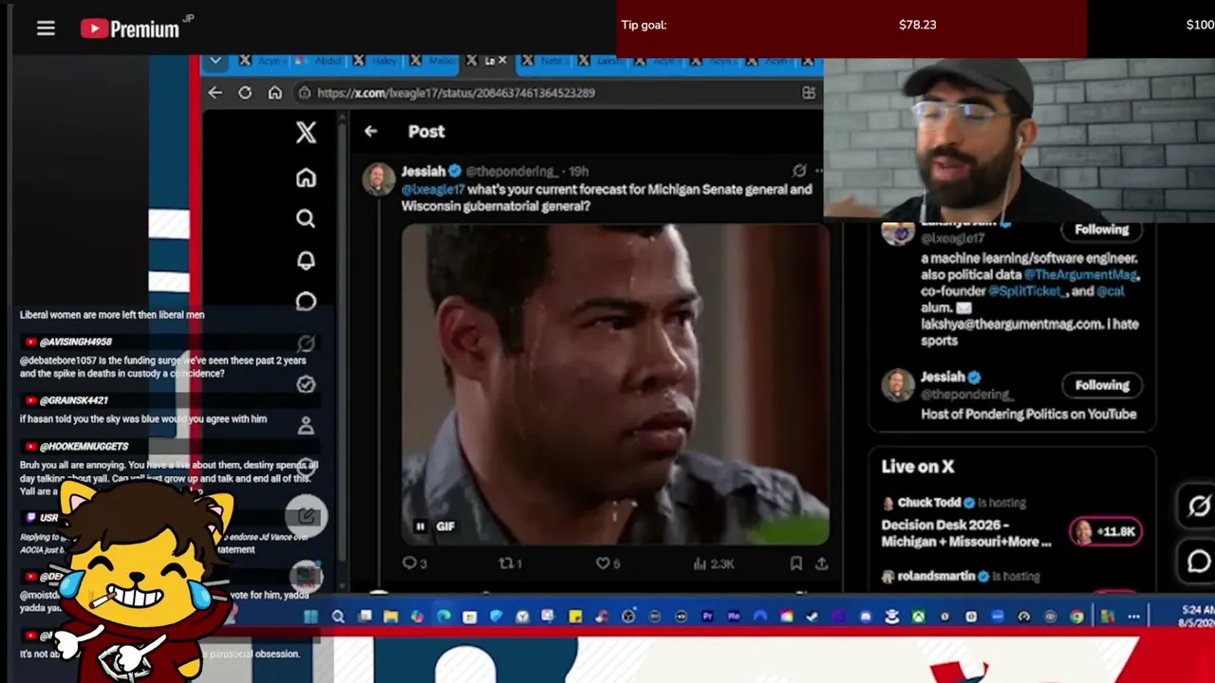The image size is (1215, 683).
Task: Open site info lock icon in address bar
Action: pyautogui.click(x=305, y=93)
